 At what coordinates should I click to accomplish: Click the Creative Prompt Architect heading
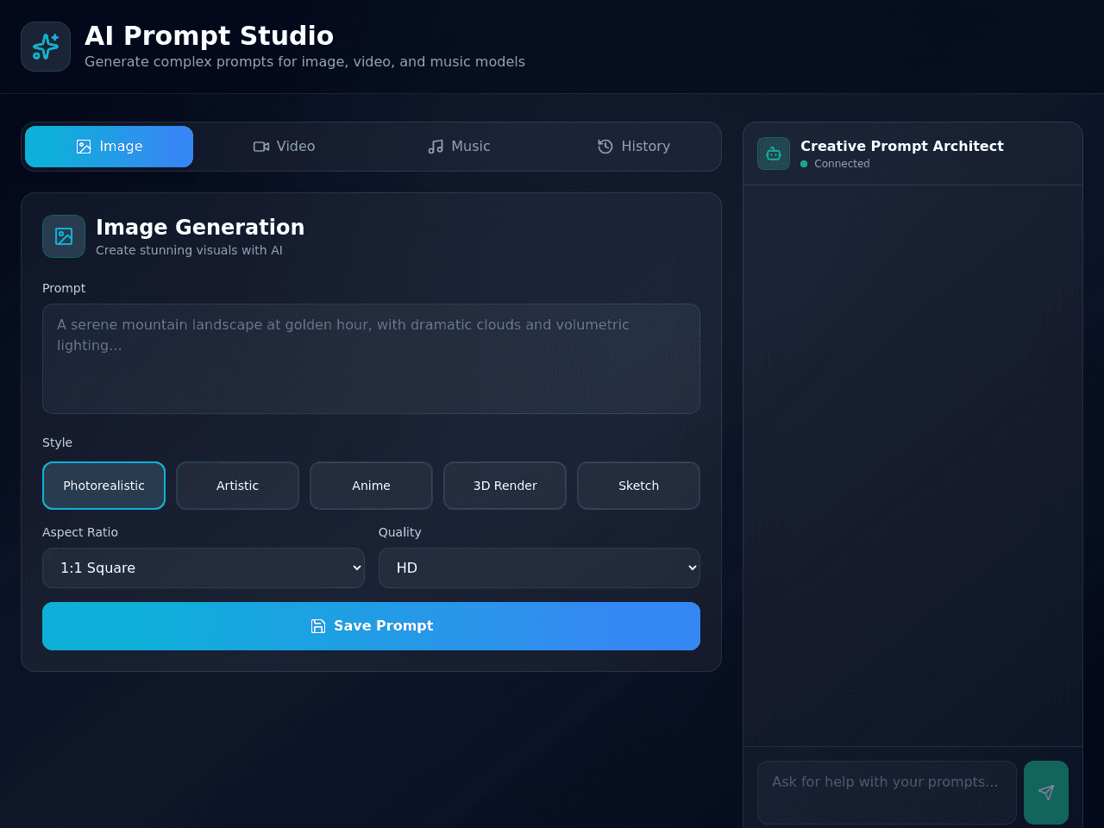[x=902, y=146]
